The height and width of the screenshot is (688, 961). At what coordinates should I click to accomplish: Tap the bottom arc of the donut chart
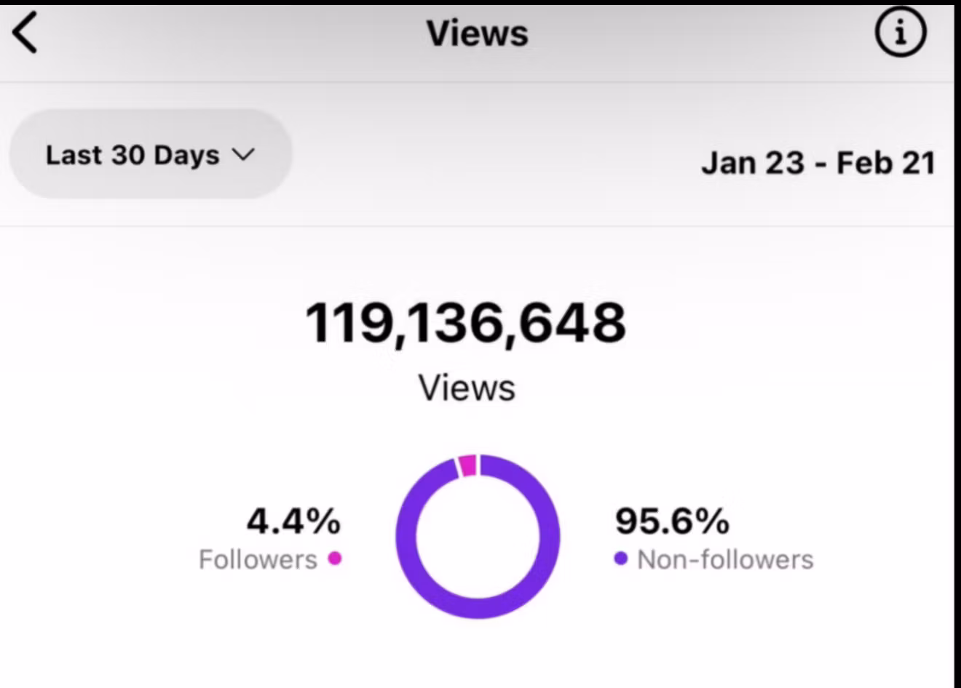click(478, 609)
